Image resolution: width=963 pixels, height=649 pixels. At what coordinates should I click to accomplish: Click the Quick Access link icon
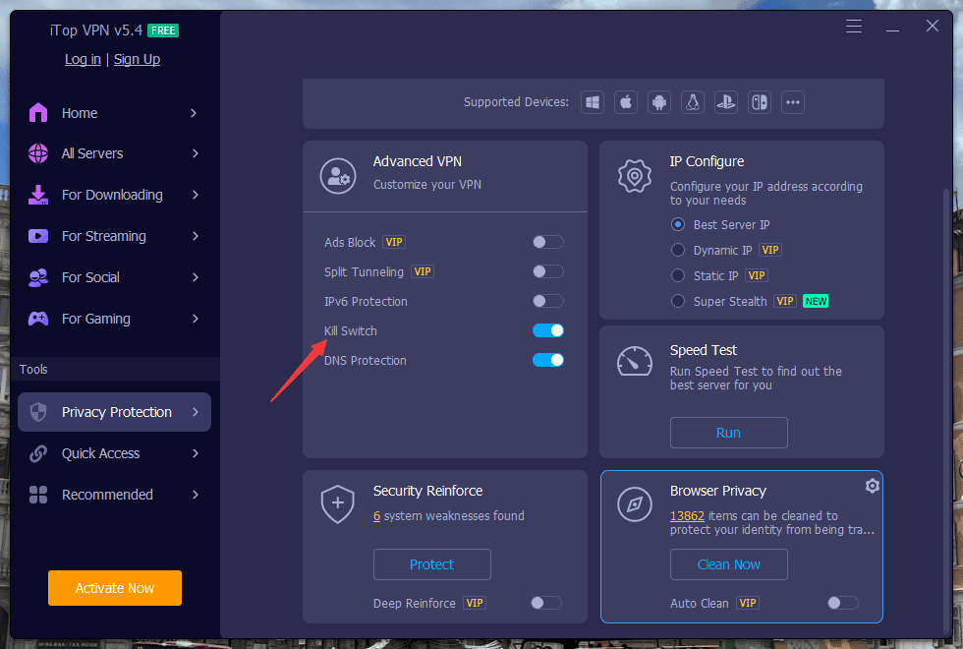point(38,453)
